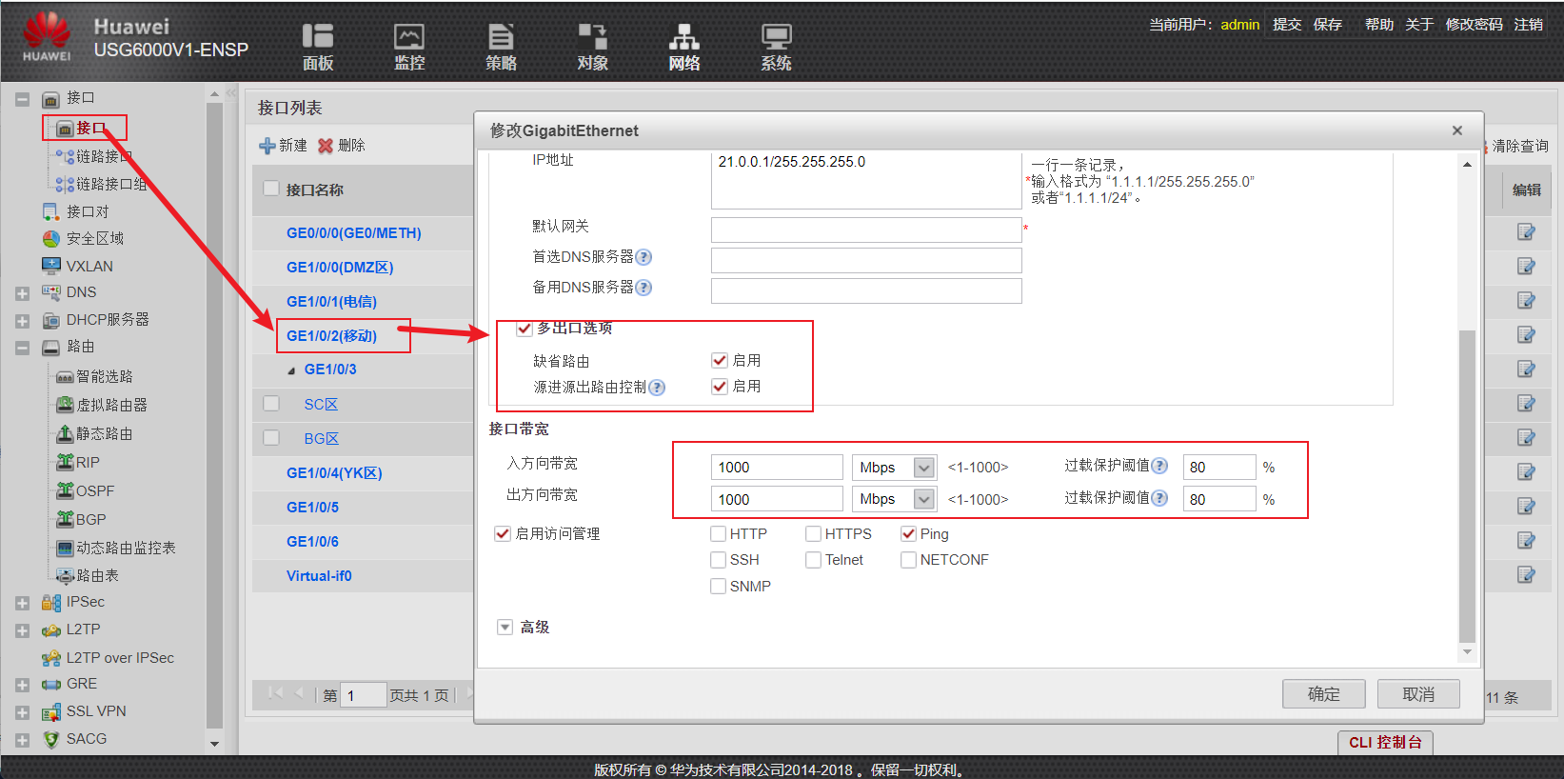The image size is (1564, 779).
Task: Click the 删除 red cross icon
Action: (x=326, y=146)
